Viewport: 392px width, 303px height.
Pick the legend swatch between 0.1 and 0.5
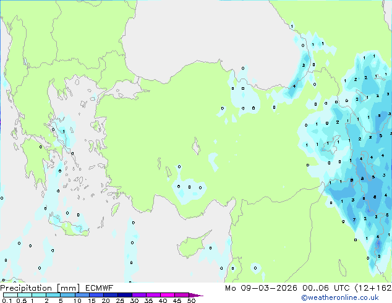(x=11, y=295)
